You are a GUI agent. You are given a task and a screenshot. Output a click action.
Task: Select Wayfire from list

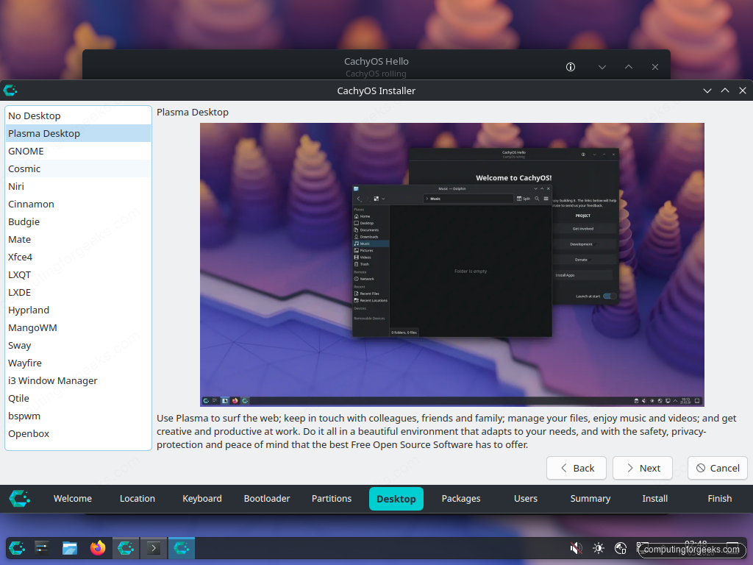[78, 363]
